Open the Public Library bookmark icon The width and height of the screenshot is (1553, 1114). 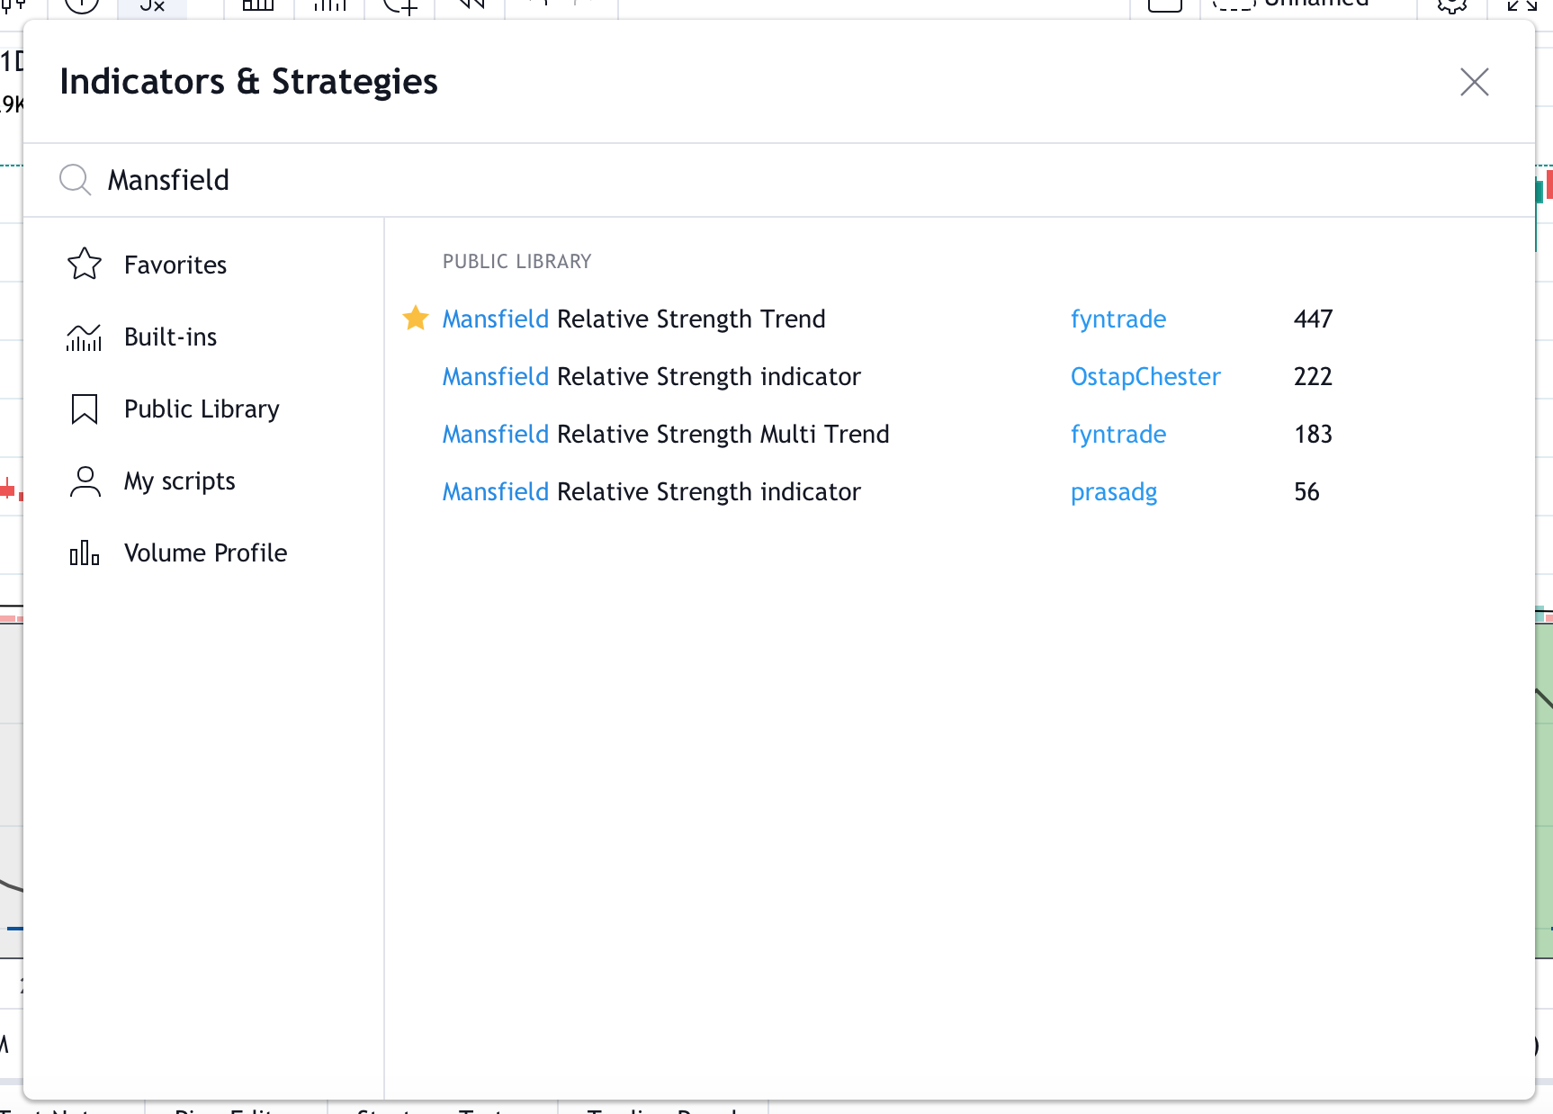85,409
